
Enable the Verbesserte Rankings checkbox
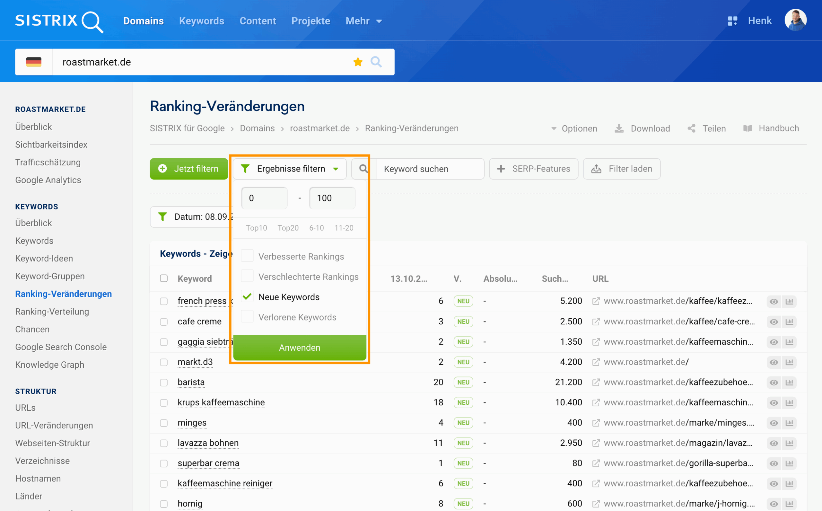pyautogui.click(x=247, y=256)
